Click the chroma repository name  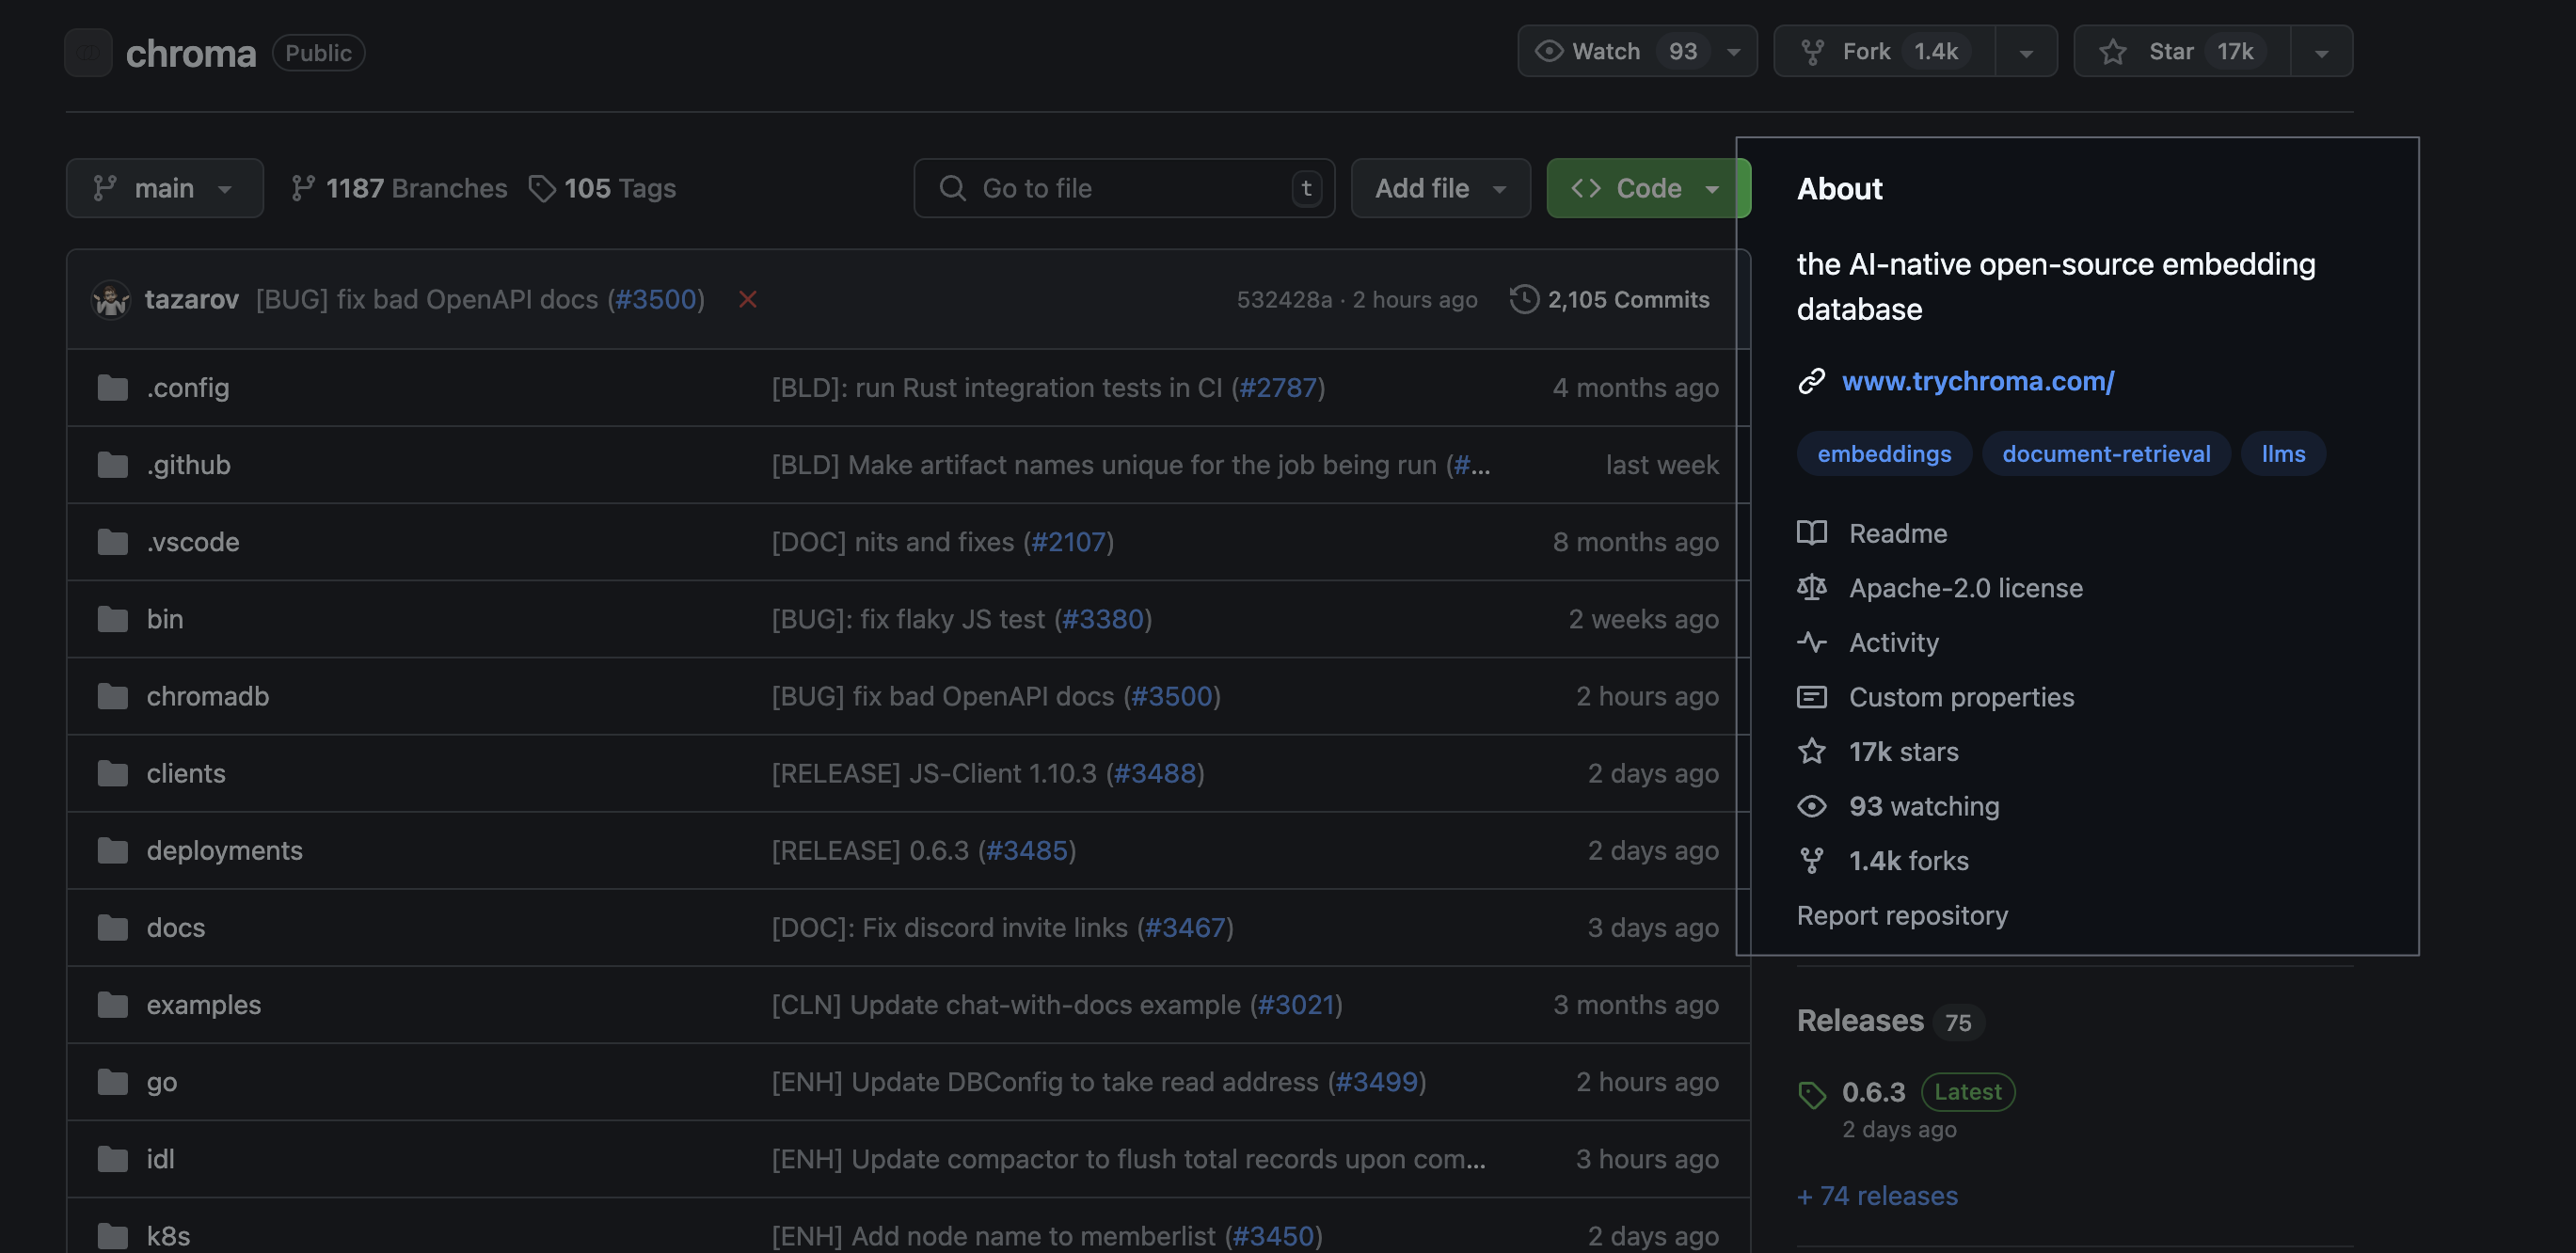point(191,52)
